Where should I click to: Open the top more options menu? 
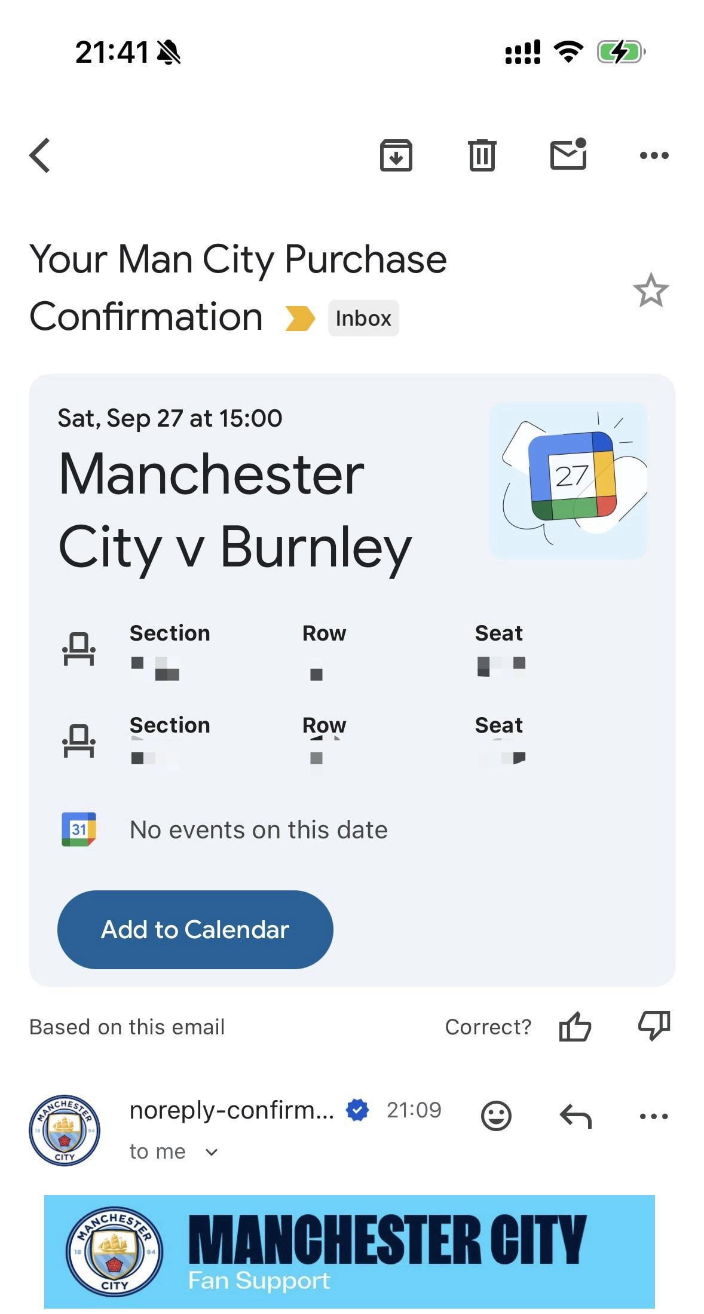click(654, 155)
